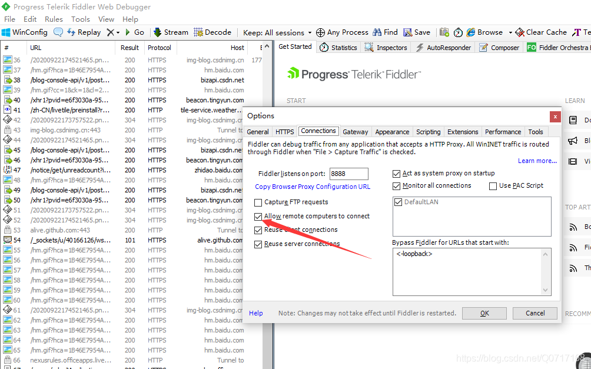Open the General options tab

click(258, 132)
